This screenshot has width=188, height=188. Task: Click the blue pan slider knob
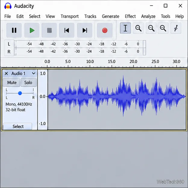[x=20, y=93]
